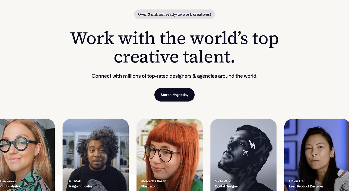Open Dan Mall's portrait card
This screenshot has width=349, height=191.
pos(95,155)
